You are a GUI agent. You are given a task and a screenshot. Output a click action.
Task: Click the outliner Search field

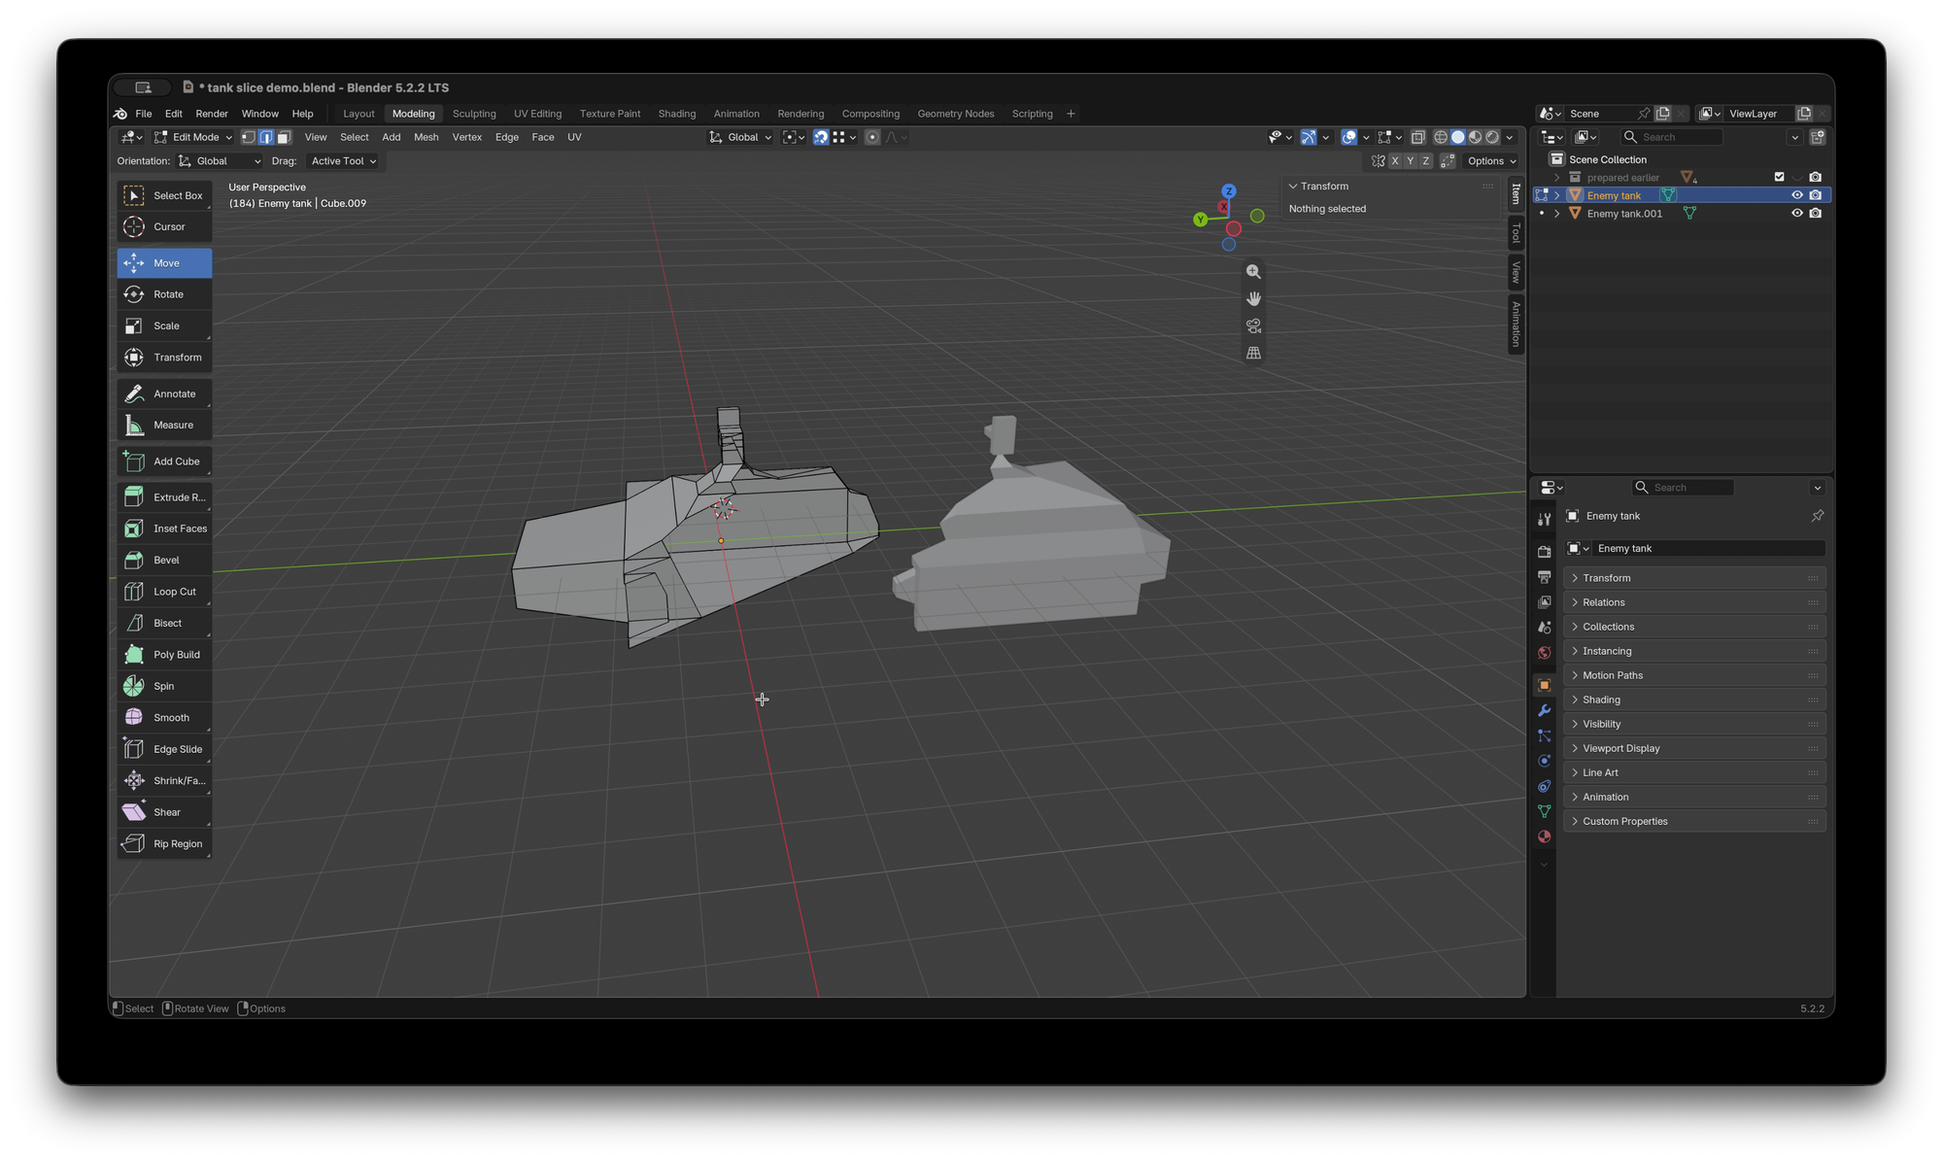pos(1671,137)
